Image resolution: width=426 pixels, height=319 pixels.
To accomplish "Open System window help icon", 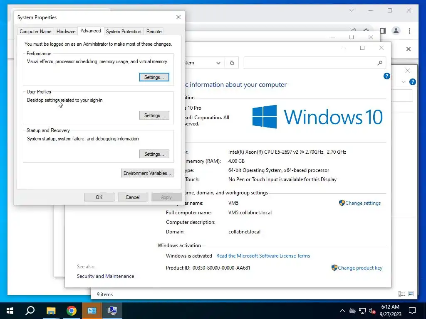I will 386,76.
